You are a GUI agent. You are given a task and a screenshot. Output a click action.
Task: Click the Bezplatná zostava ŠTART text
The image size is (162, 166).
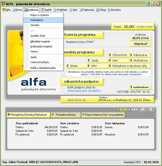(x=80, y=42)
